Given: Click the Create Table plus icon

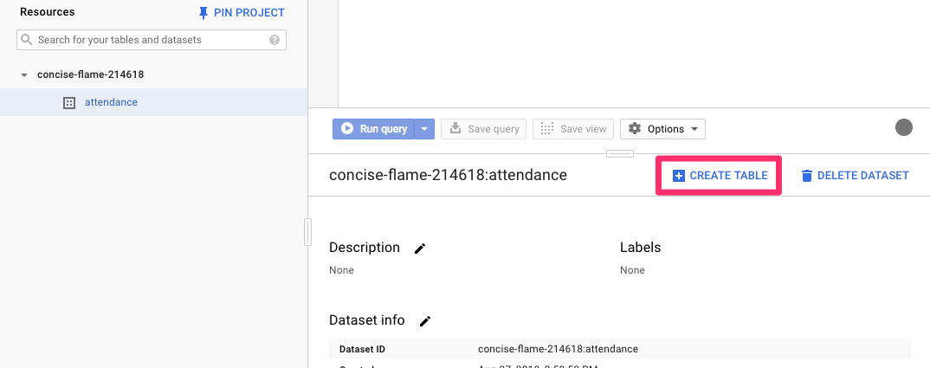Looking at the screenshot, I should 679,176.
